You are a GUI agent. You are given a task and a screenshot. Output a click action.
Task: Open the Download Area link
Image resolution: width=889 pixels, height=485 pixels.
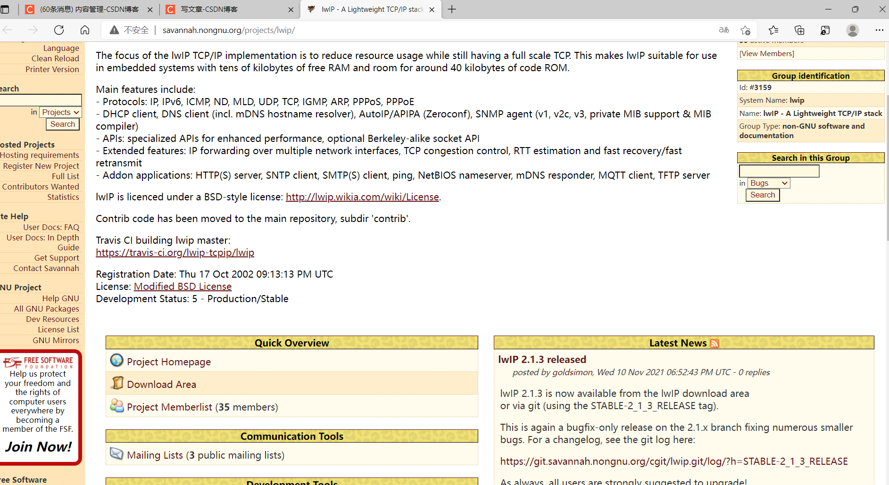pos(161,385)
